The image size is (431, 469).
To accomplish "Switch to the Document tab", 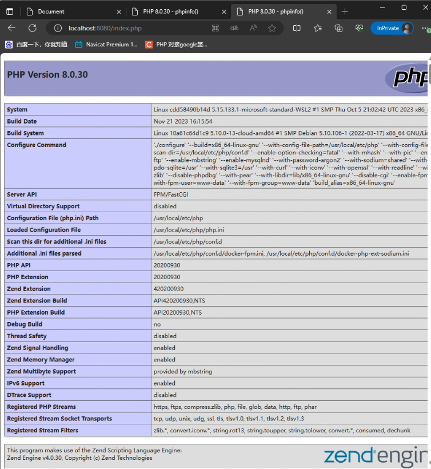I will point(73,11).
